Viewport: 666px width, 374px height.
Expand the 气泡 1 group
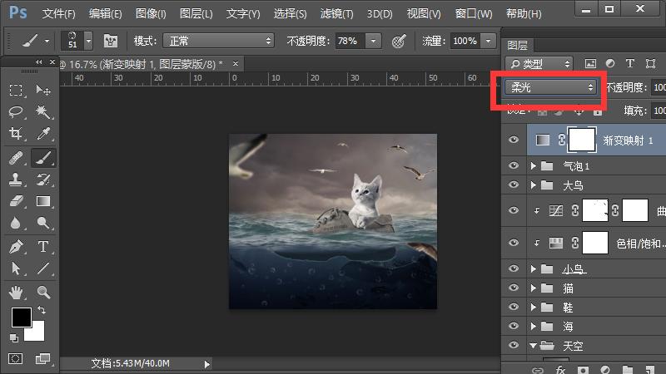(x=534, y=165)
